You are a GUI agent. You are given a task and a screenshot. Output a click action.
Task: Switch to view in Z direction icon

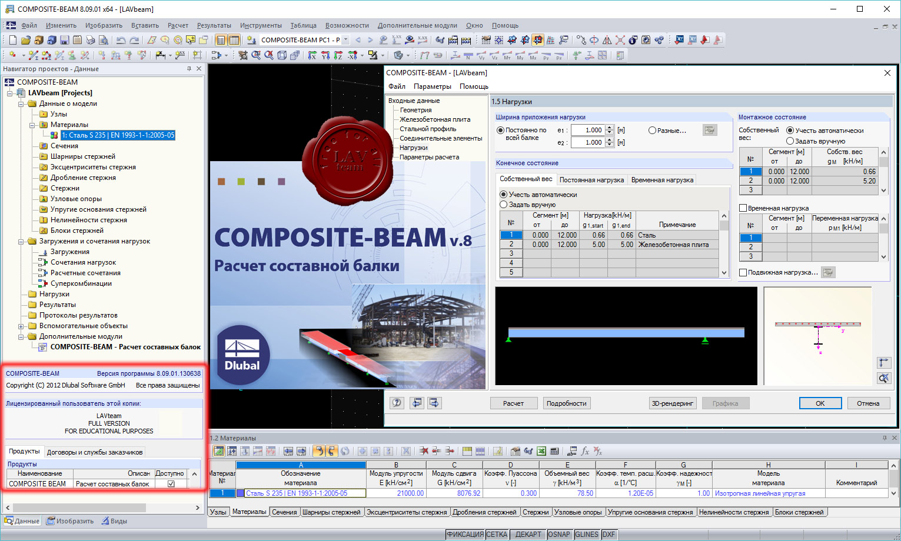point(338,55)
